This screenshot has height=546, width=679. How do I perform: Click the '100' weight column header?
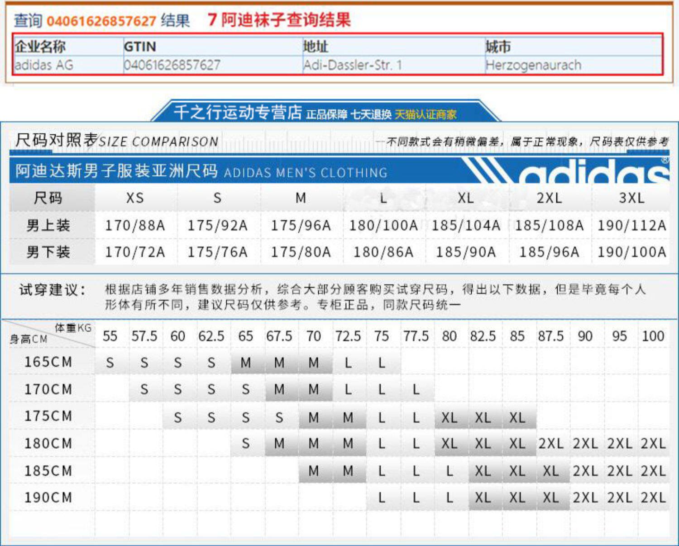click(653, 336)
